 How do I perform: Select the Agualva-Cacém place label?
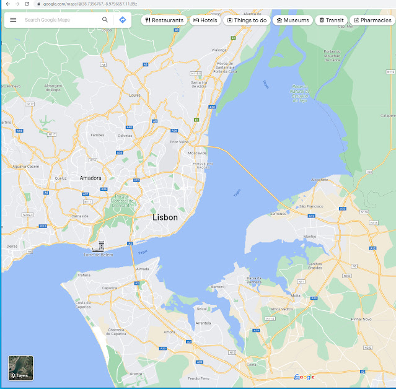pyautogui.click(x=26, y=167)
